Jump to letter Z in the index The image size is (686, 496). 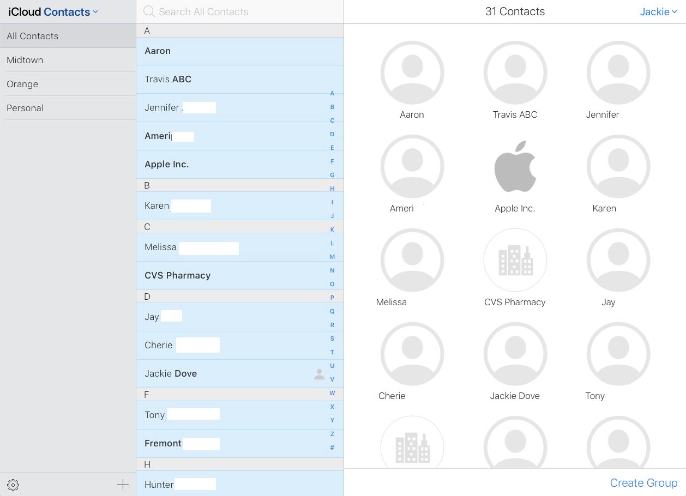point(332,434)
